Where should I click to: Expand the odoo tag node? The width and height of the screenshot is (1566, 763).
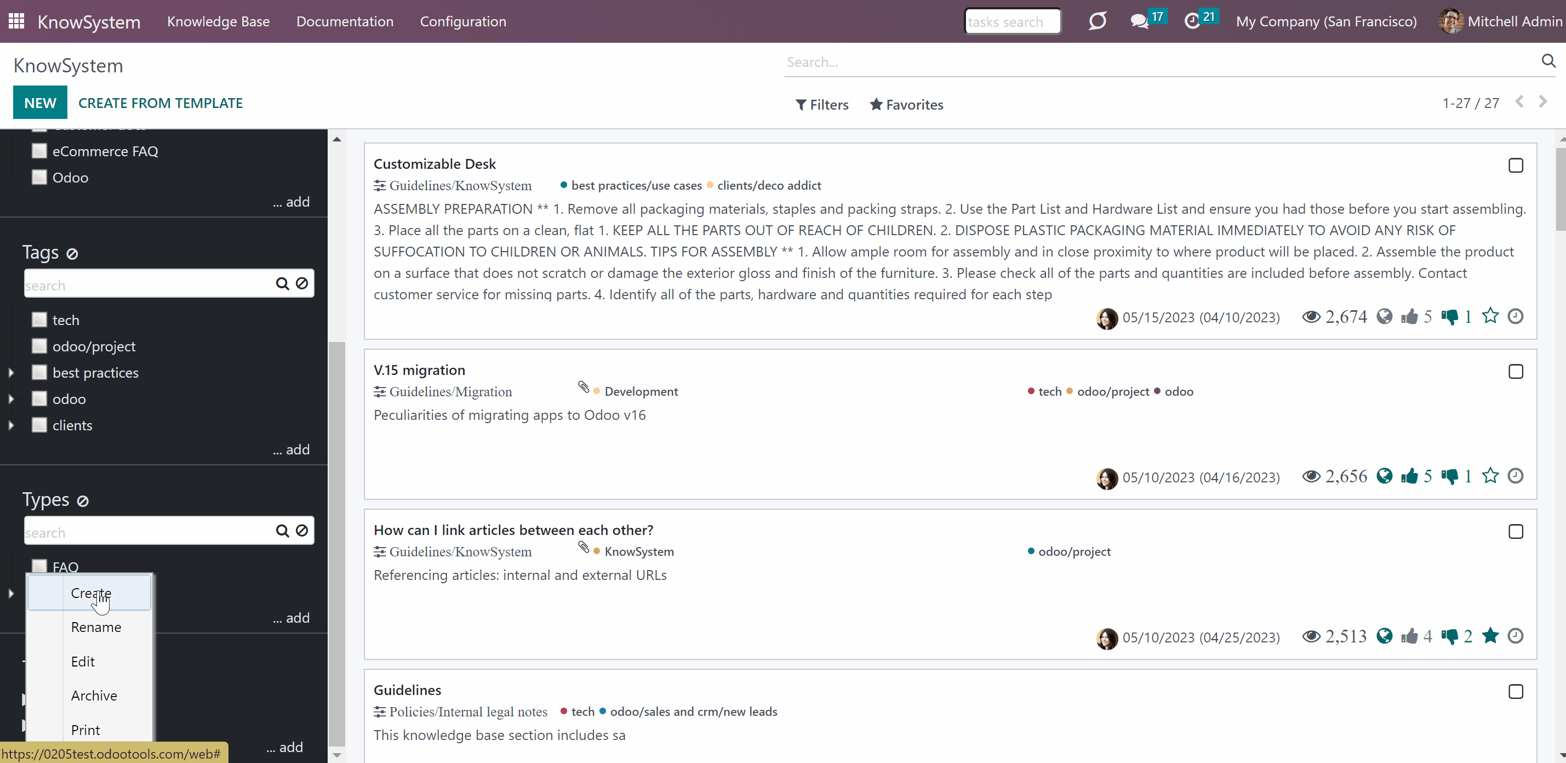click(11, 399)
